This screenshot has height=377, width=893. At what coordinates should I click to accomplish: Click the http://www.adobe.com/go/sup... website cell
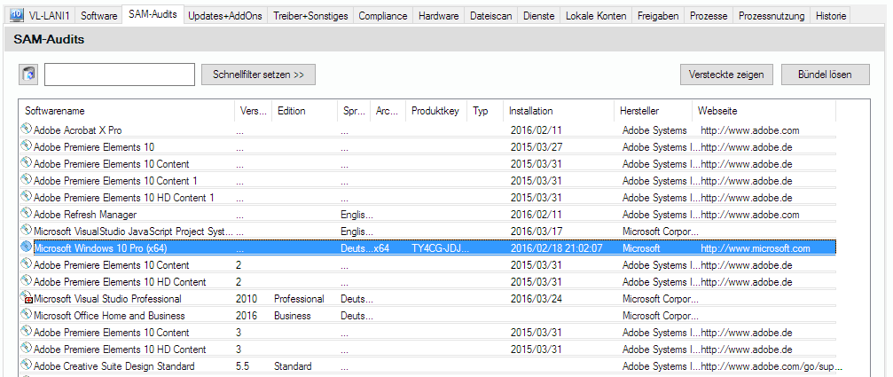click(x=772, y=366)
